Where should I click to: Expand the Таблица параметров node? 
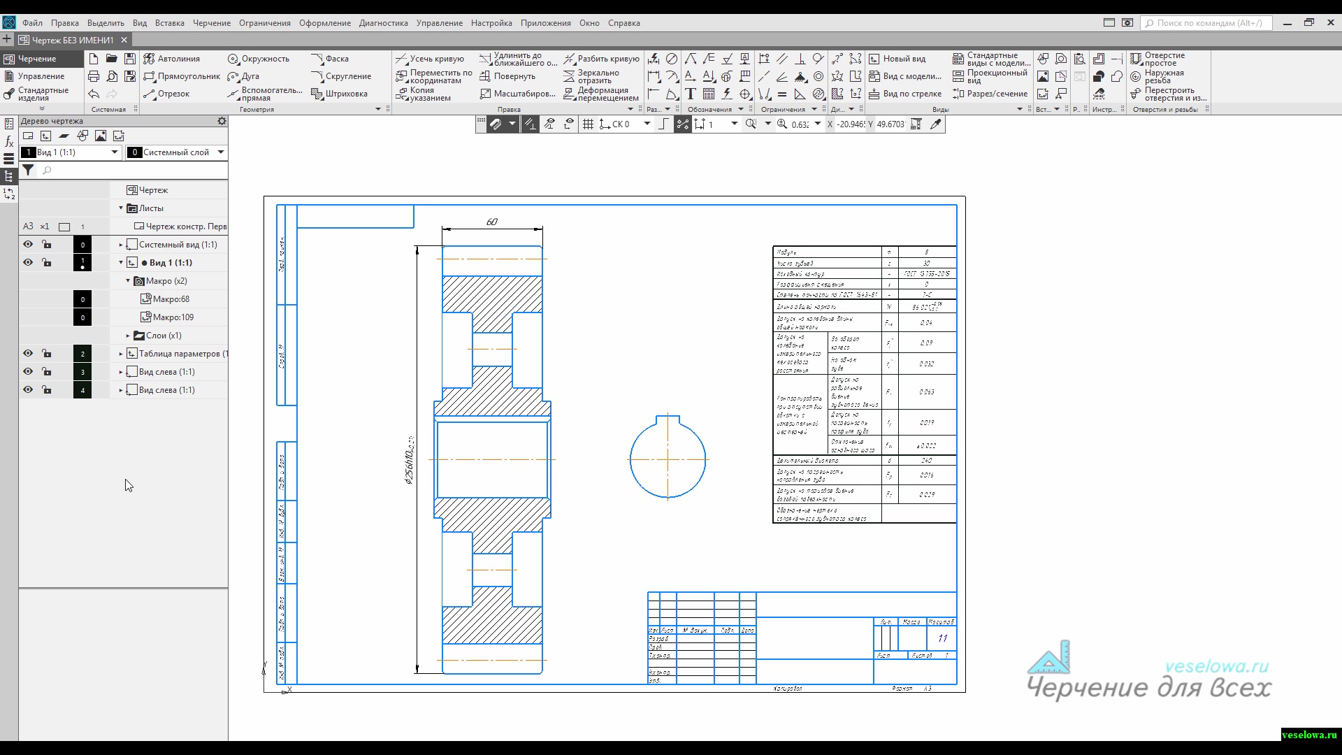(x=121, y=354)
